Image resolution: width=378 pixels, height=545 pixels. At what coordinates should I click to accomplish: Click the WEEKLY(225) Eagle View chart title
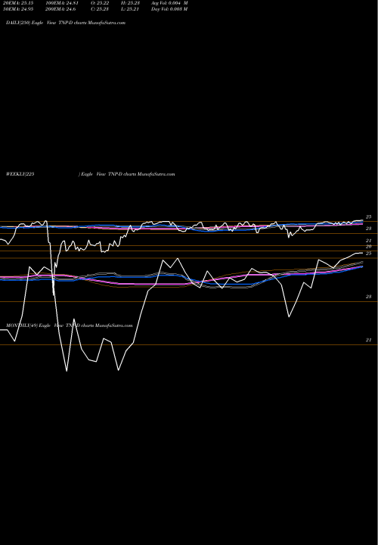[90, 174]
